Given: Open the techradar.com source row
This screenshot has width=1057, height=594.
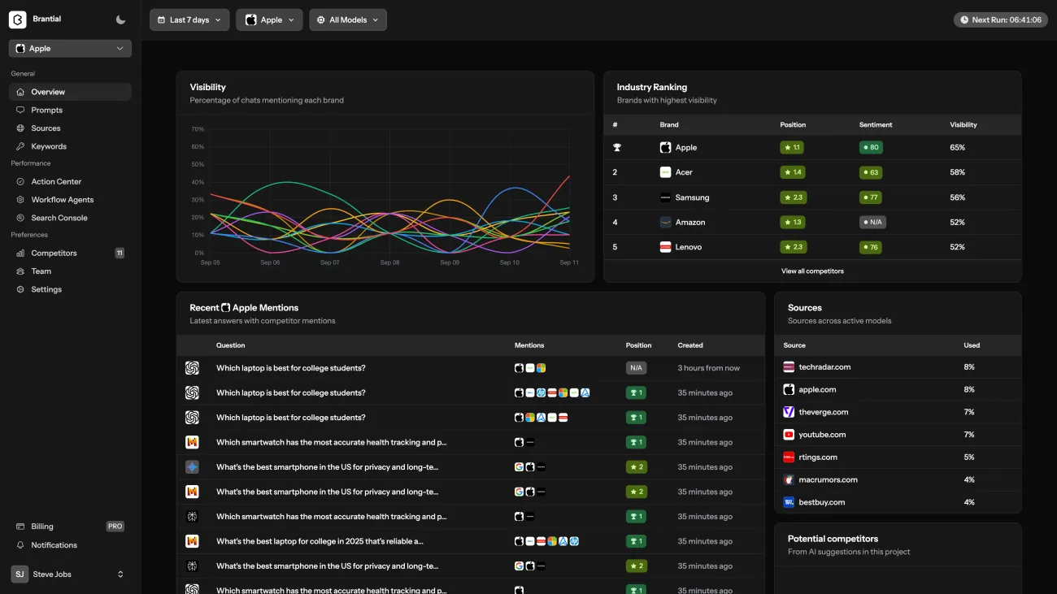Looking at the screenshot, I should point(824,367).
